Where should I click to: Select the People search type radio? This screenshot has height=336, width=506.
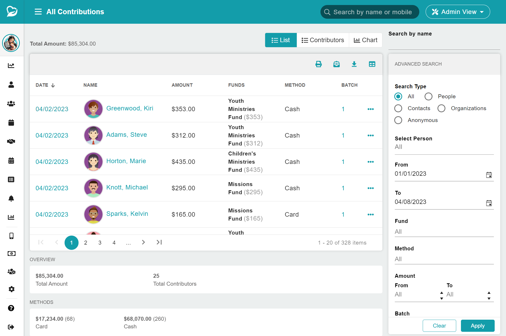point(429,96)
